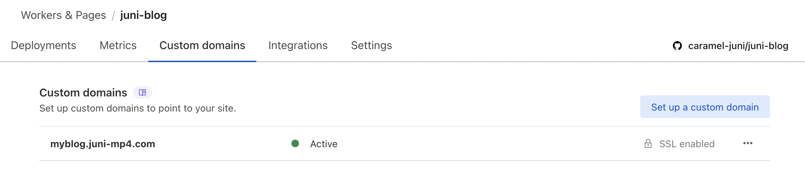Open the three-dot menu for myblog.juni-mp4.com

748,143
